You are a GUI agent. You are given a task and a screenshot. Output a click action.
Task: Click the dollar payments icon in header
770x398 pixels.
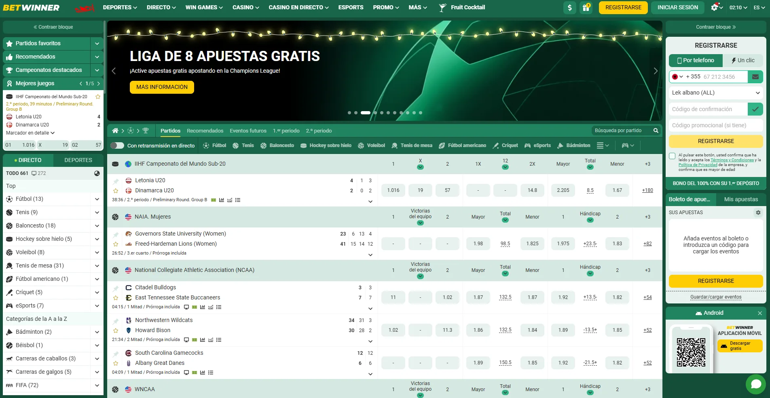pyautogui.click(x=569, y=8)
